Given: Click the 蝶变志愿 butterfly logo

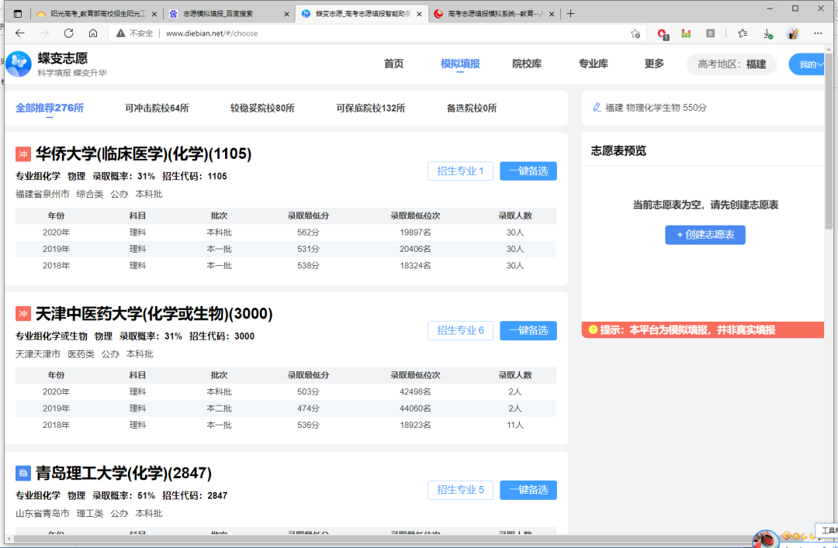Looking at the screenshot, I should (x=19, y=63).
